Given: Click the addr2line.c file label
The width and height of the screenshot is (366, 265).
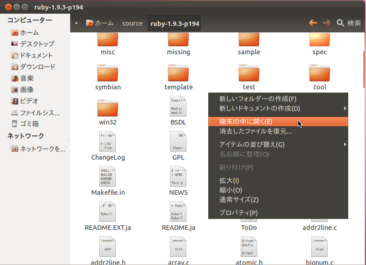Looking at the screenshot, I should coord(320,228).
